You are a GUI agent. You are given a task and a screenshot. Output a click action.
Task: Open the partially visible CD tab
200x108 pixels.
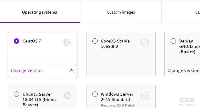[x=197, y=12]
